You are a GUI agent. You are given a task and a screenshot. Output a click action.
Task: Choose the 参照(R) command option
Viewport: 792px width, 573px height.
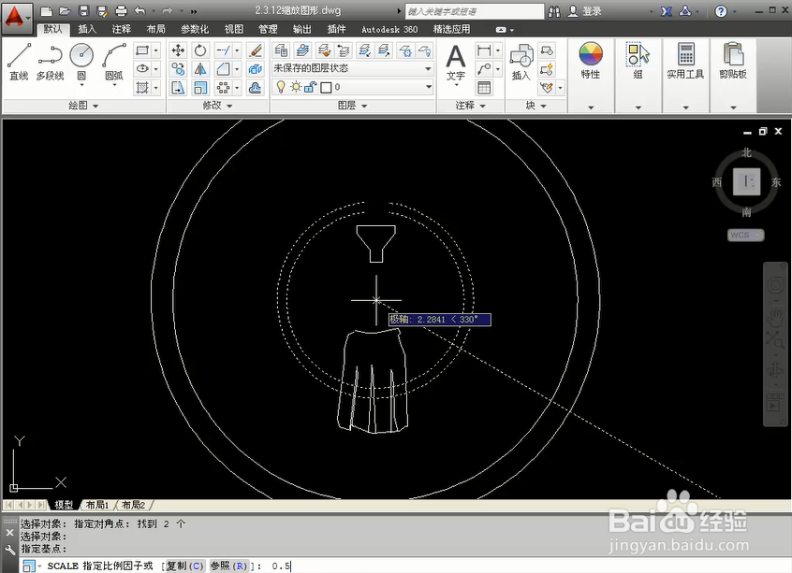click(x=228, y=566)
